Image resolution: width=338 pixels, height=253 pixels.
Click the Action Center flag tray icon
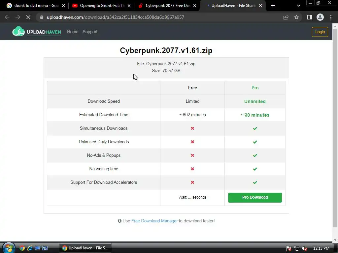(x=289, y=248)
